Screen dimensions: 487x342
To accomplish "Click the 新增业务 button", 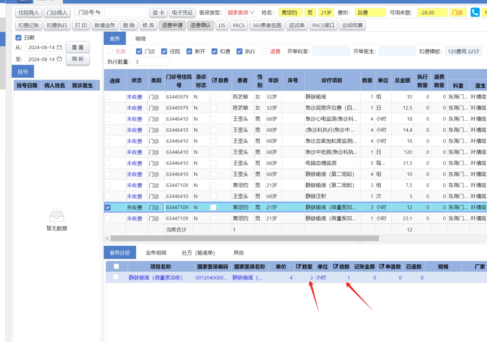I will click(105, 25).
